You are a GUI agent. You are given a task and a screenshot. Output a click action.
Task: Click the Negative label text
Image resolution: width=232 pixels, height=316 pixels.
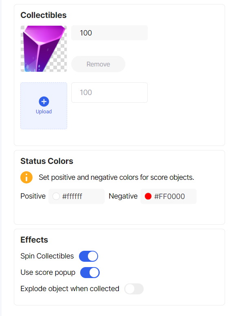pos(123,196)
